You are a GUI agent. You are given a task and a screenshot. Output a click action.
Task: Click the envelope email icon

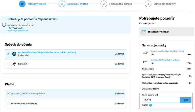[144, 32]
